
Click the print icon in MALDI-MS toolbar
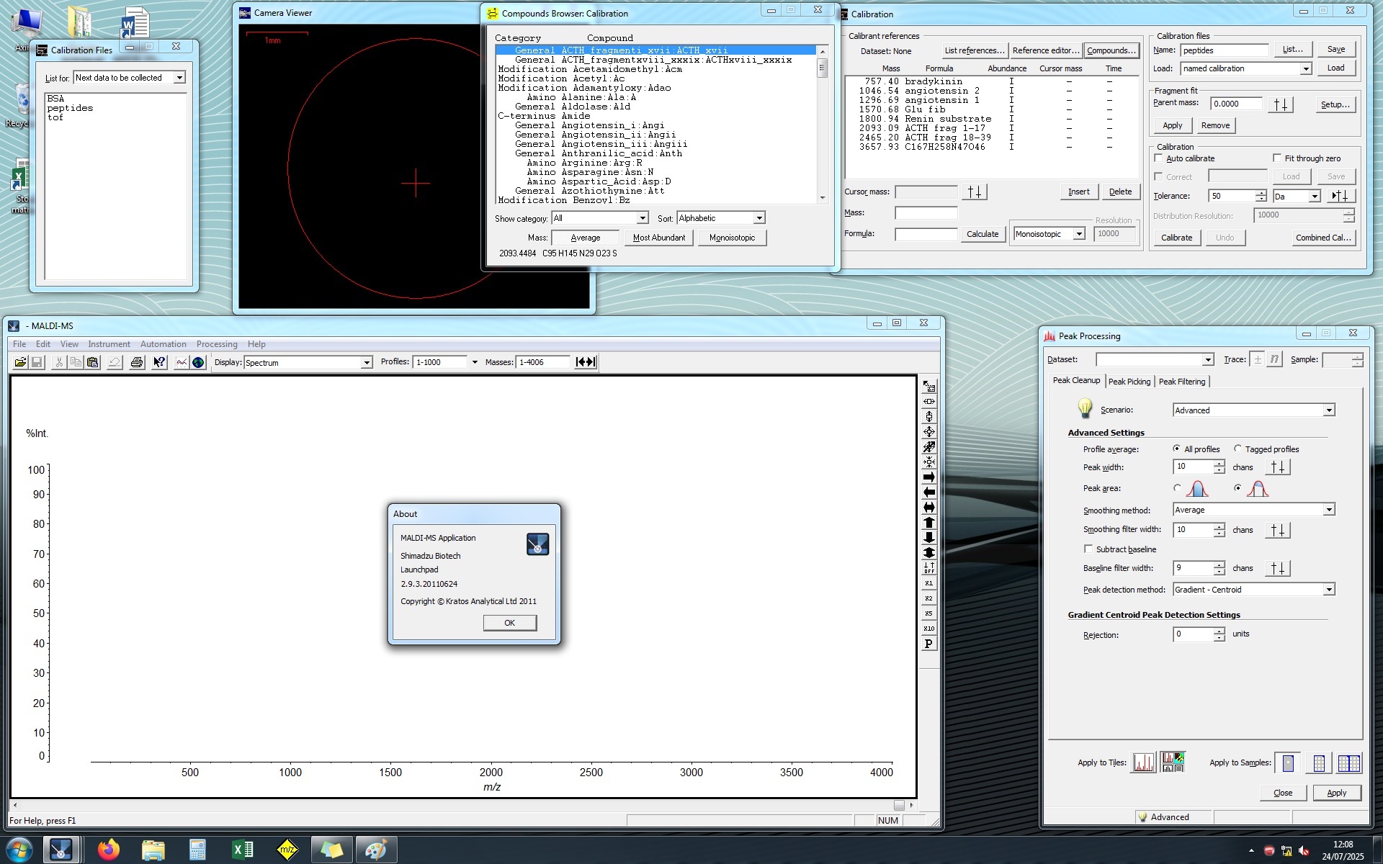136,362
